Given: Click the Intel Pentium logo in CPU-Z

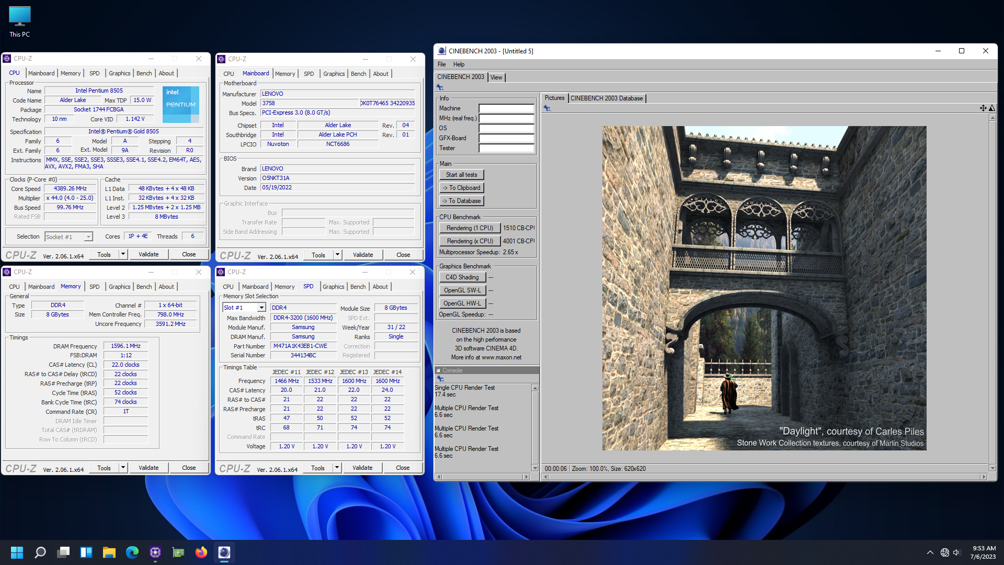Looking at the screenshot, I should (181, 105).
